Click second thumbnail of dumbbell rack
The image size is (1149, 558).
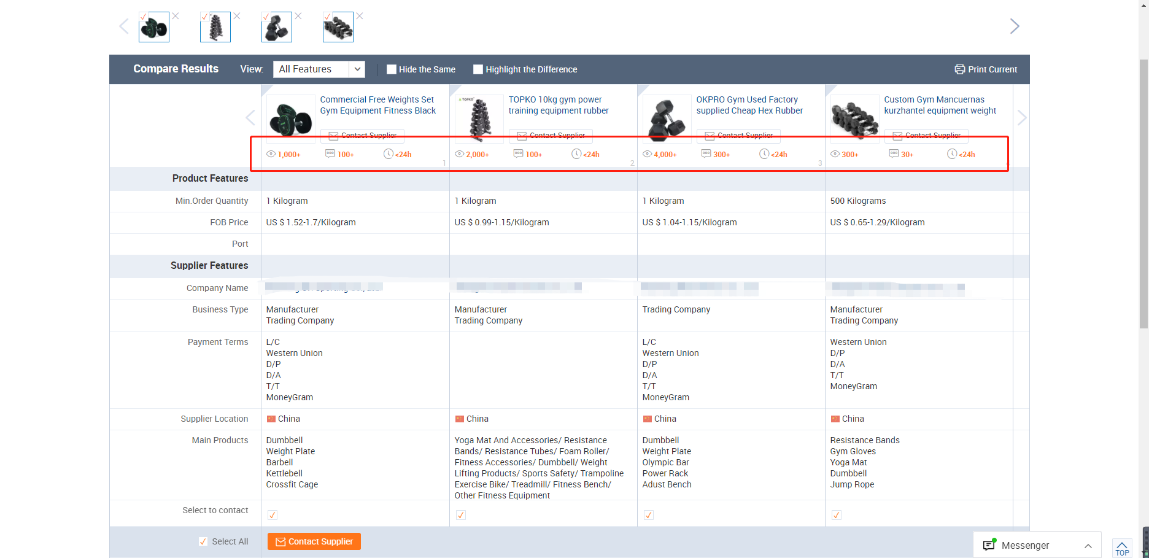click(215, 27)
